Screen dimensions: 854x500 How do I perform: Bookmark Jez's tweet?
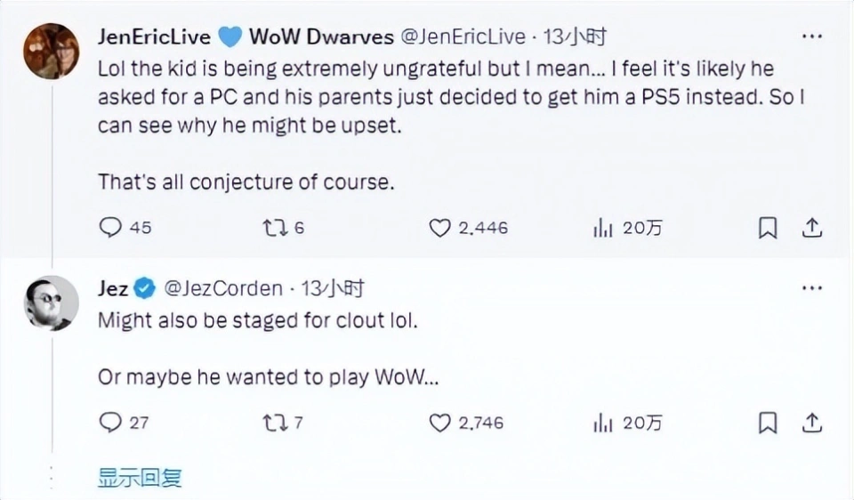pyautogui.click(x=767, y=423)
